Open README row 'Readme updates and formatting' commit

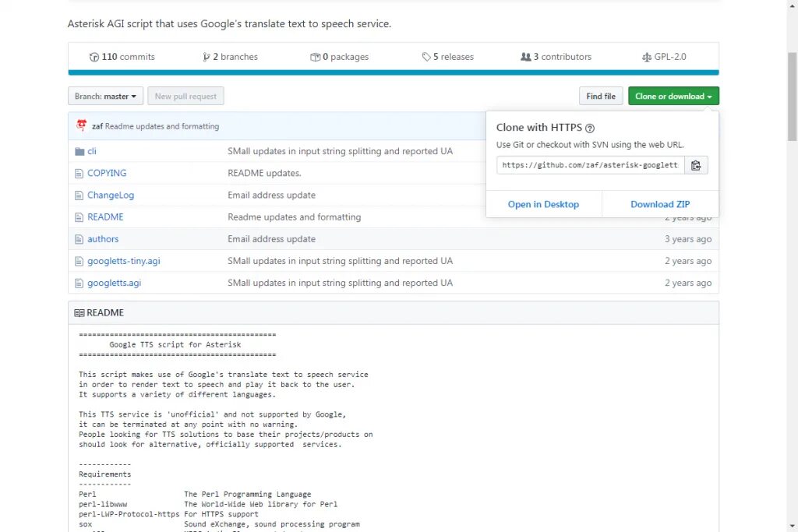click(294, 217)
